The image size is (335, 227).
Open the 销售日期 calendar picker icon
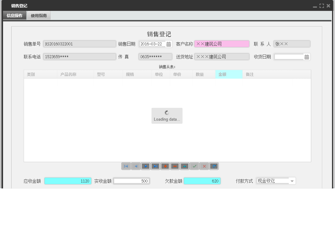(169, 44)
